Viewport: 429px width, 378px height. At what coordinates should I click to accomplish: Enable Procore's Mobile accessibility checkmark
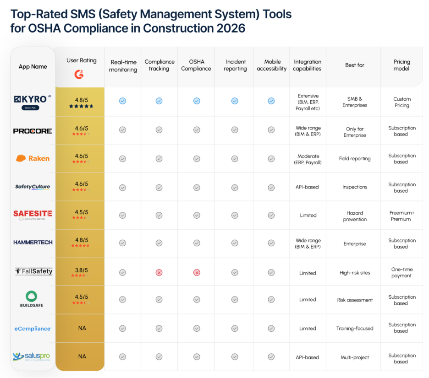[x=271, y=130]
